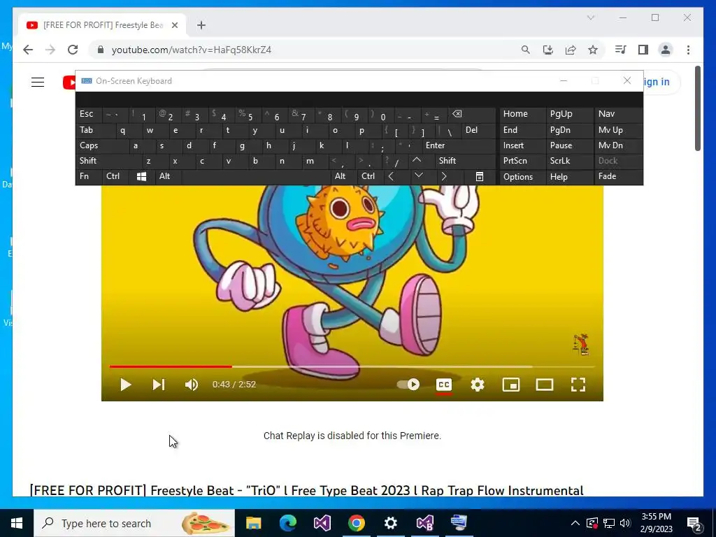Bookmark this page with star icon

[593, 50]
